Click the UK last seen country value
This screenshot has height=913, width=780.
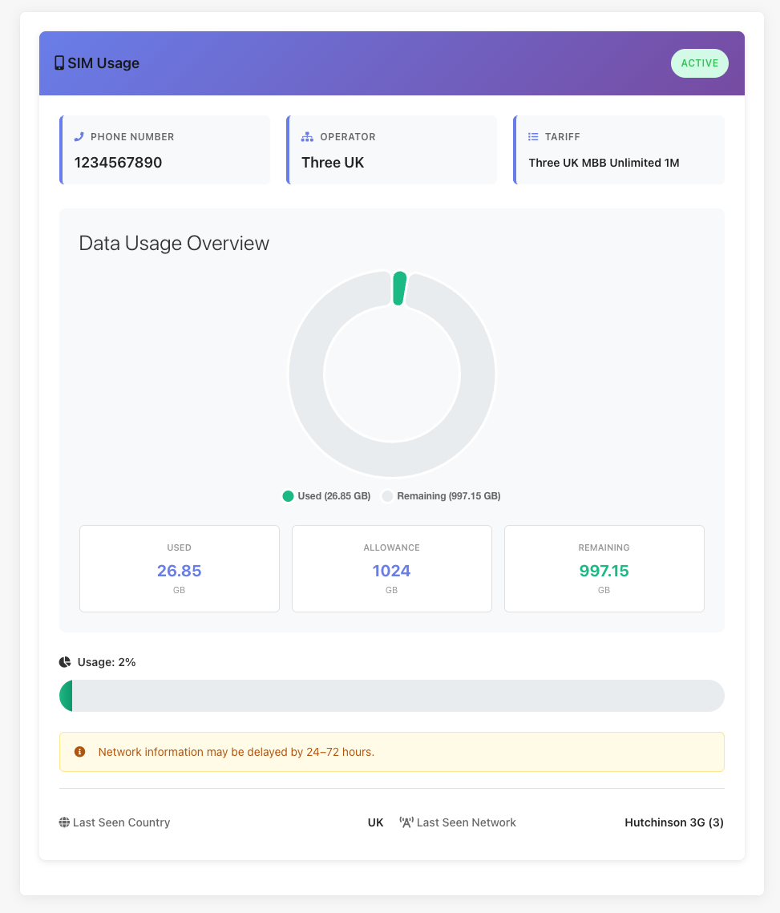click(376, 822)
